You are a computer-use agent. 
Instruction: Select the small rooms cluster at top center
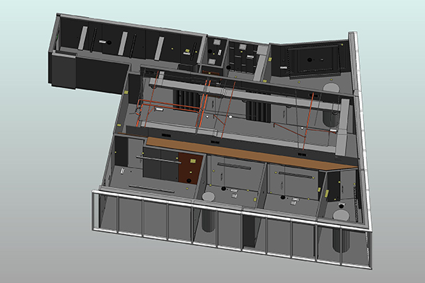234,57
